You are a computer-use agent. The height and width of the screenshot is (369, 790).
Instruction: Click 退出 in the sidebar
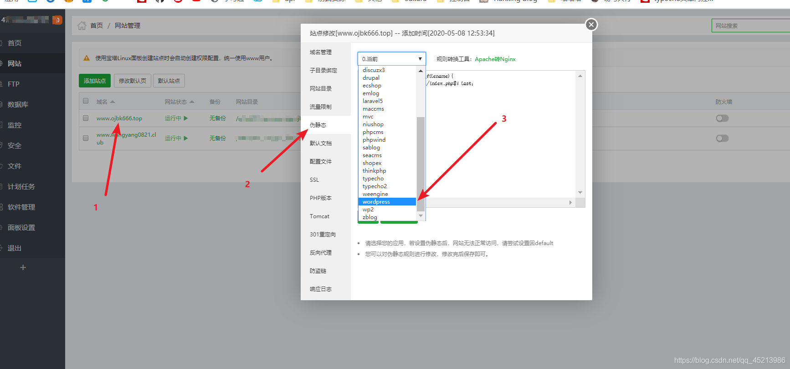(x=32, y=248)
